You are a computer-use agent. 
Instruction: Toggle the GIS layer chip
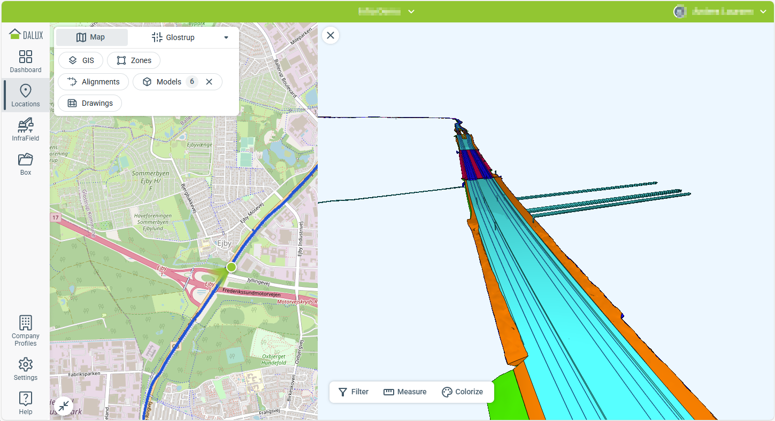pos(81,60)
